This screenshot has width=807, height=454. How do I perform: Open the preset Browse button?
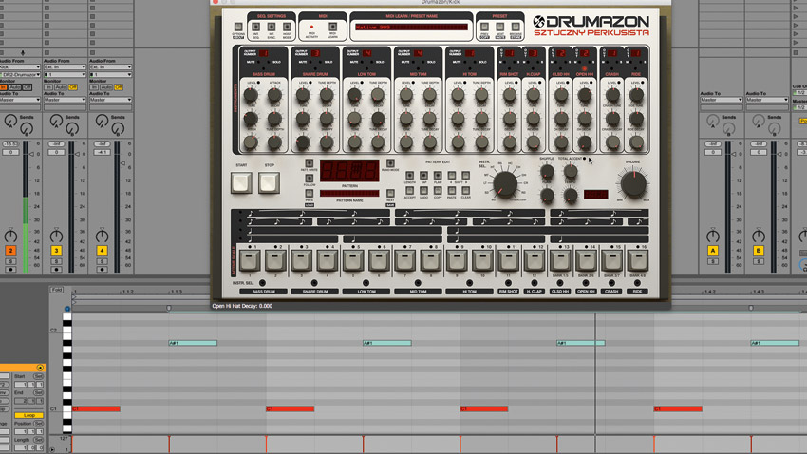pyautogui.click(x=516, y=27)
